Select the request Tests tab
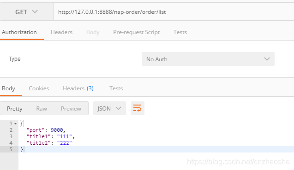The width and height of the screenshot is (294, 170). click(180, 32)
